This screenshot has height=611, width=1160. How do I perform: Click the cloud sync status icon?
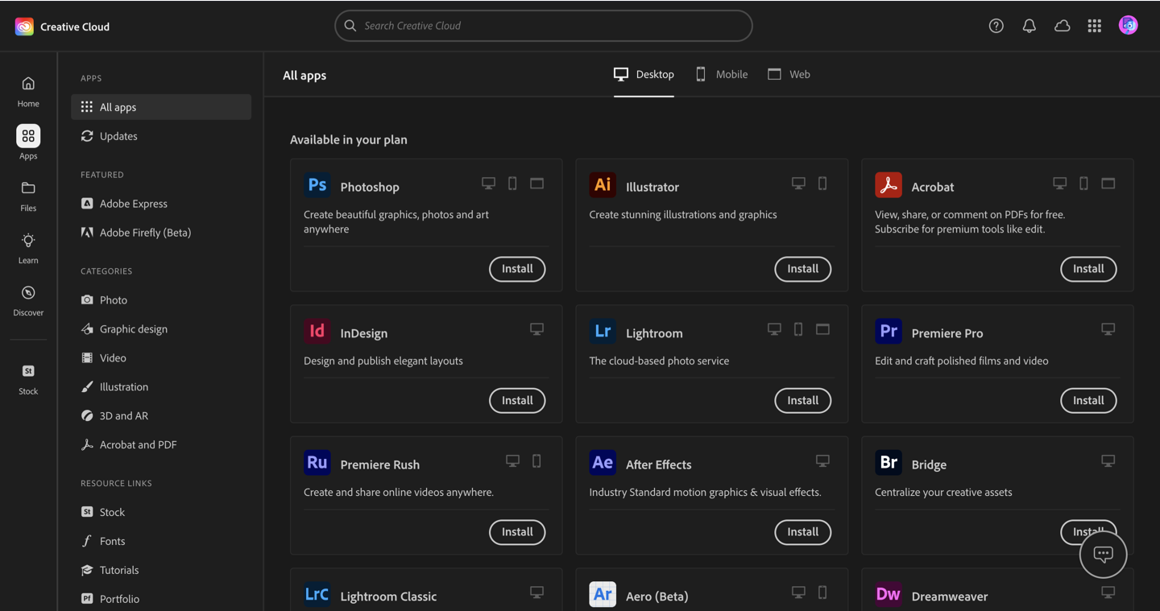pos(1063,26)
